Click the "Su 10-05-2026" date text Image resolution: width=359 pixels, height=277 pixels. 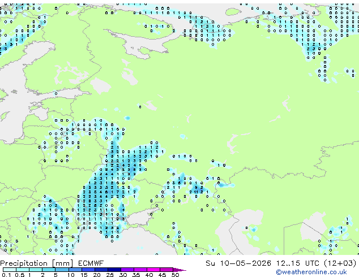[x=238, y=263]
